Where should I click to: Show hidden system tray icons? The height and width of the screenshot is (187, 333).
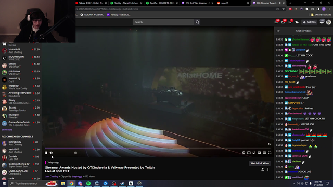point(294,183)
